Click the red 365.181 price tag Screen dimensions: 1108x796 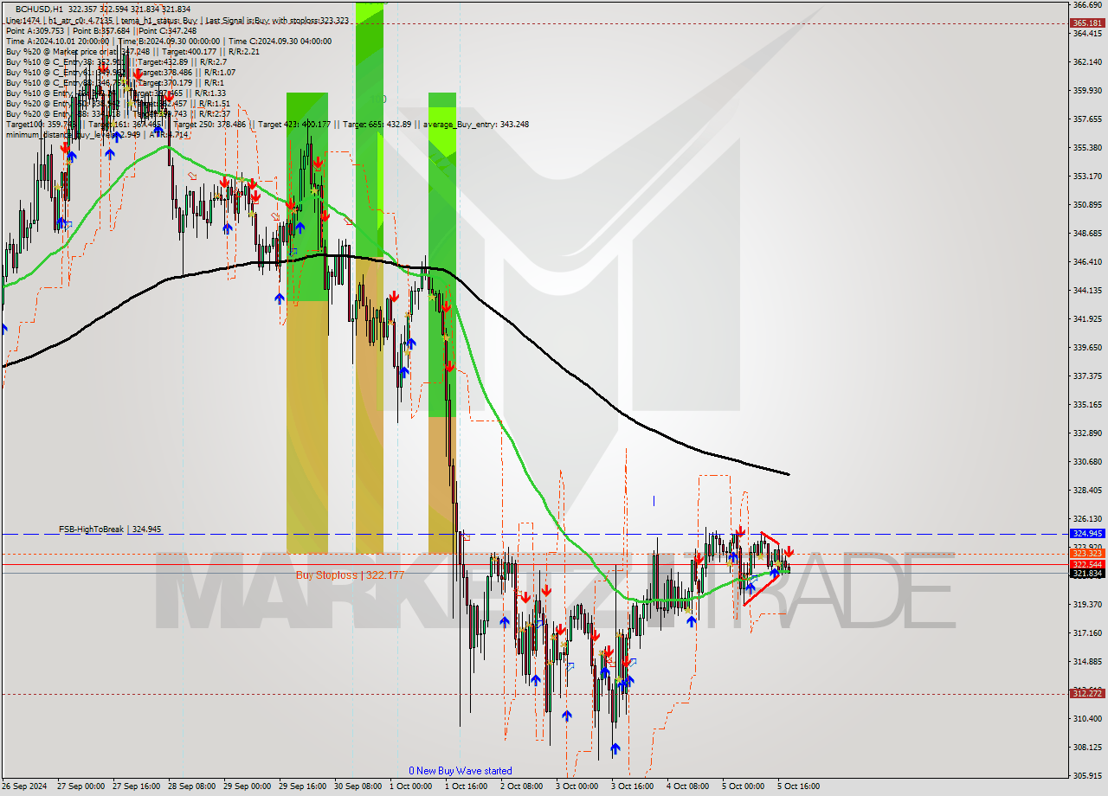(x=1088, y=23)
